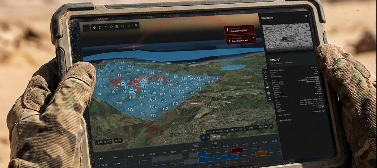The height and width of the screenshot is (168, 377).
Task: Open the magnifier search tool
Action: 136,26
